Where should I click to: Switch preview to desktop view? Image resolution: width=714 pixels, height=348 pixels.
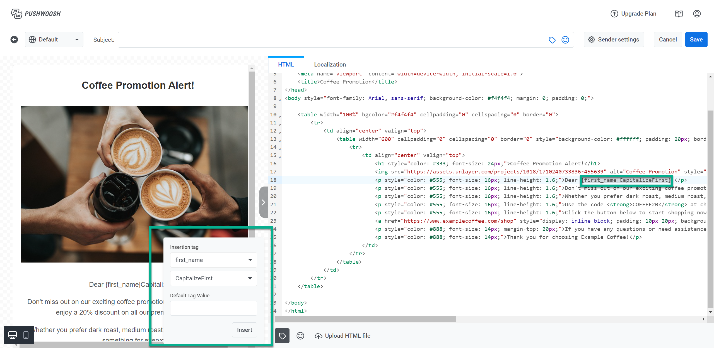(x=13, y=335)
